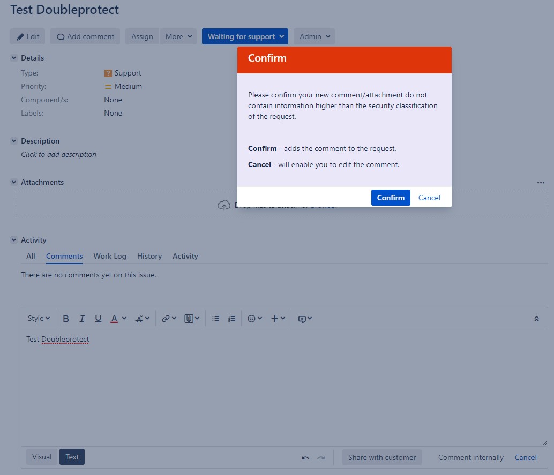Screen dimensions: 554x475
Task: Open the attachments three-dot menu
Action: [541, 183]
